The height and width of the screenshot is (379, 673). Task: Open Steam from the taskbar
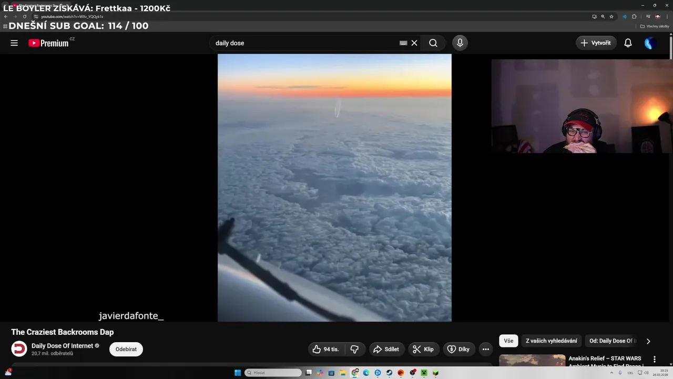click(x=389, y=373)
